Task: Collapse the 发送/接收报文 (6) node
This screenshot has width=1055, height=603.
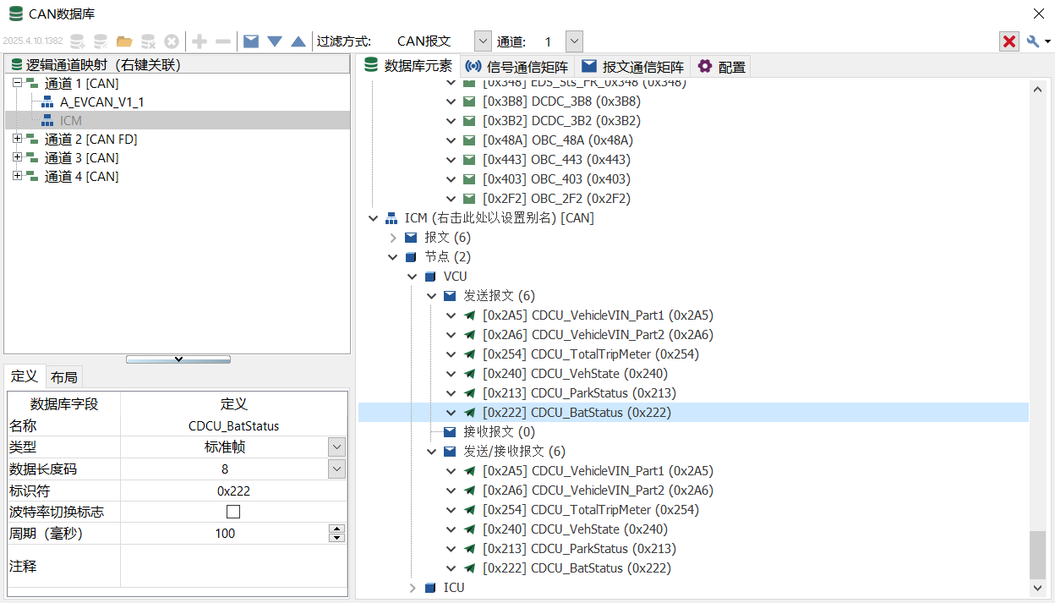Action: [432, 452]
